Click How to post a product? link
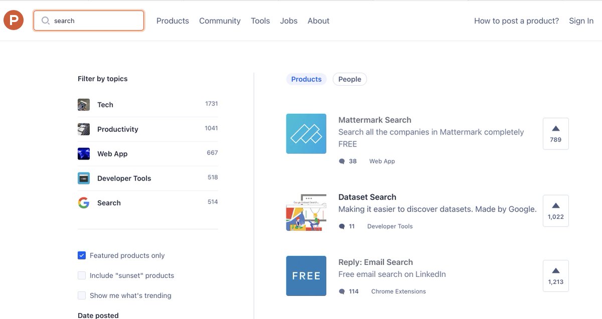Viewport: 602px width, 319px height. point(516,21)
